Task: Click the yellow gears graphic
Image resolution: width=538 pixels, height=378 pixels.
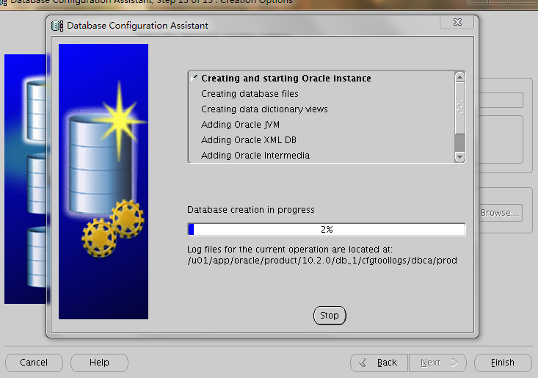Action: point(113,229)
